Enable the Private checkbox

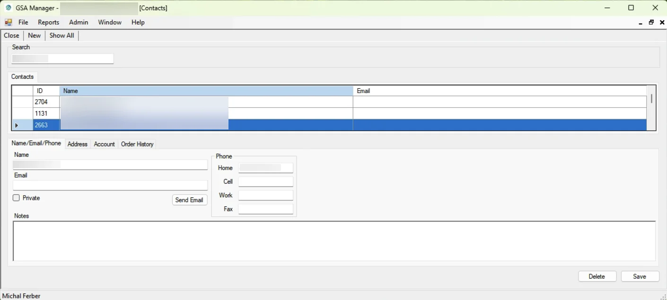point(16,197)
